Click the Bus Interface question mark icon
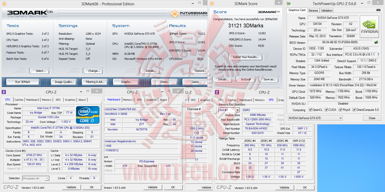 click(x=378, y=55)
